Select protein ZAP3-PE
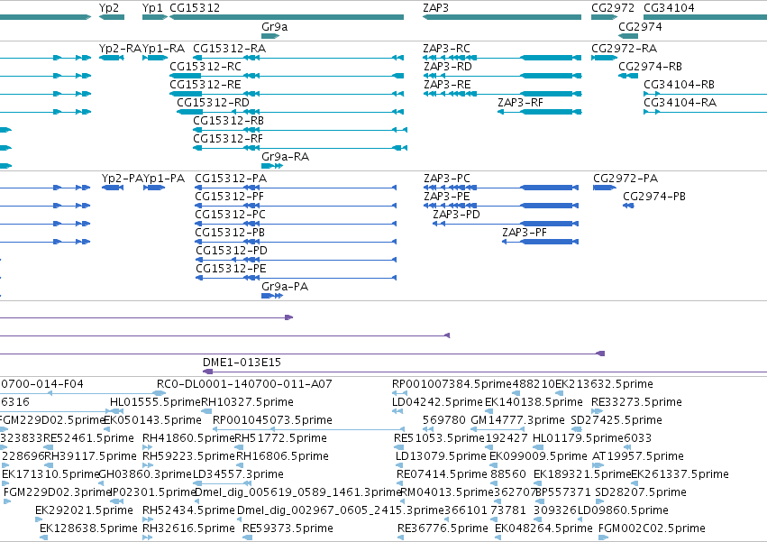 pos(447,197)
